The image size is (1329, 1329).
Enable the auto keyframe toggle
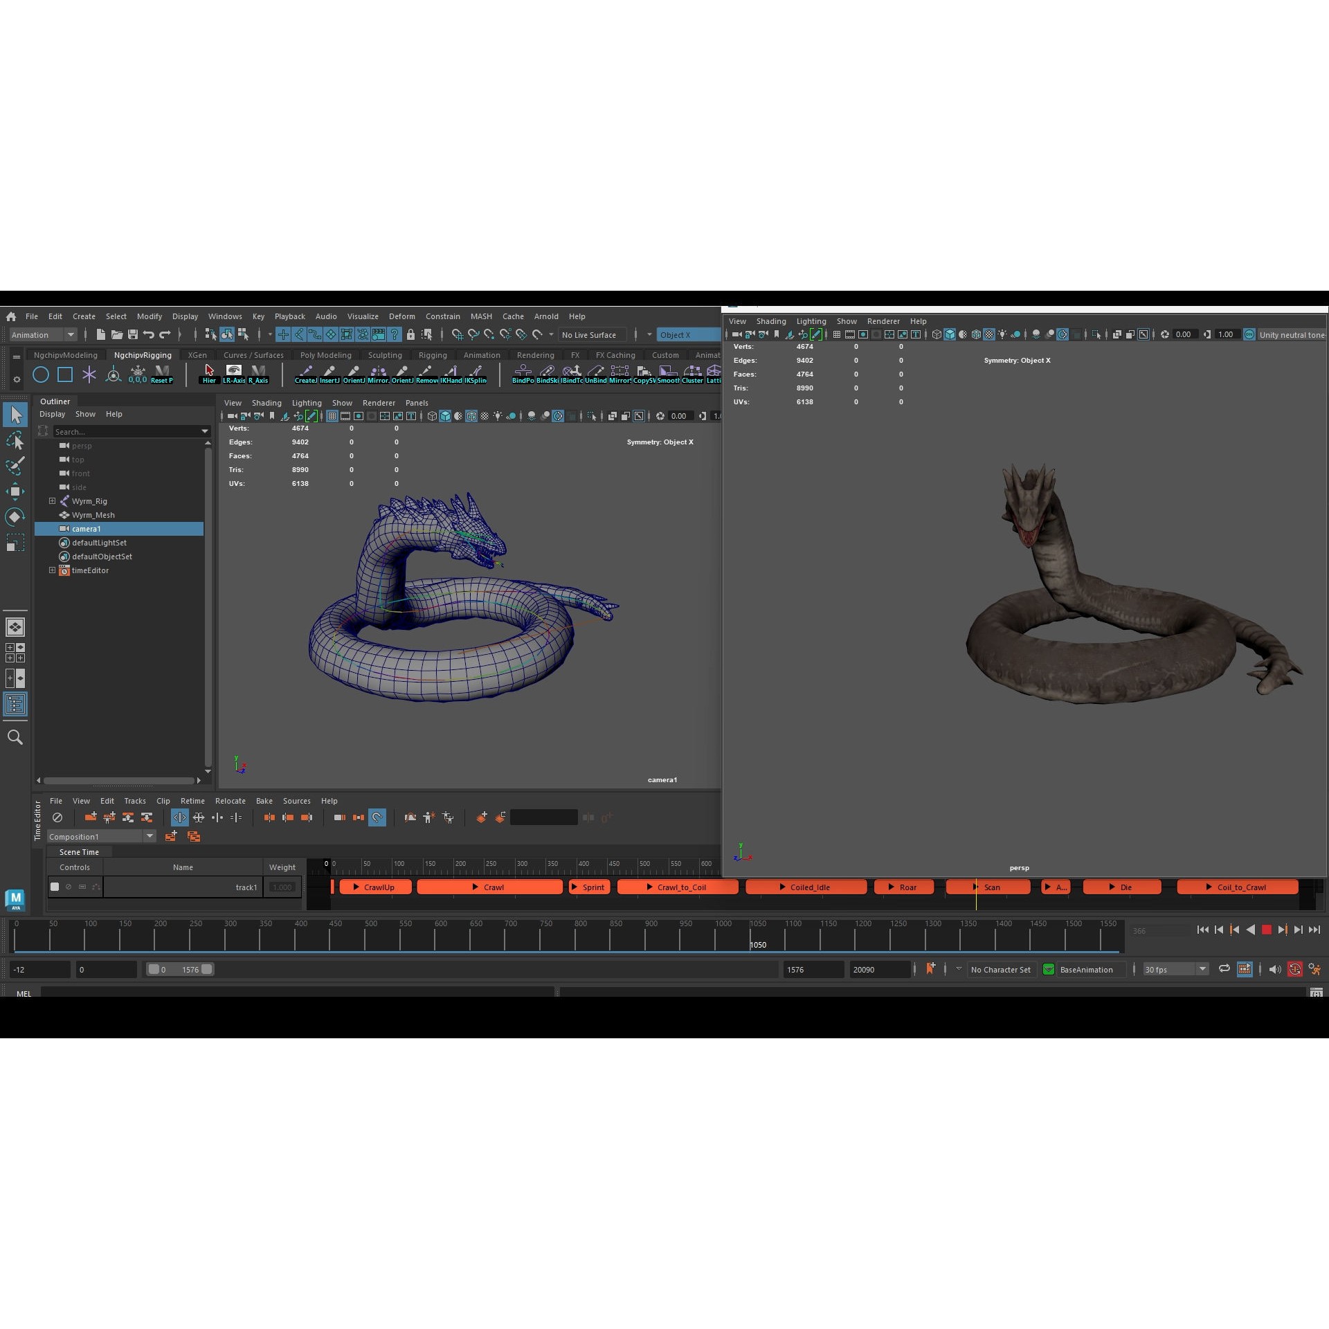click(x=1296, y=969)
